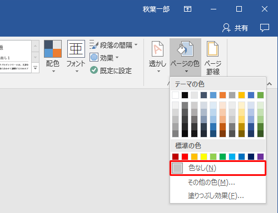
Task: Click the 透かし watermark button
Action: pos(157,57)
